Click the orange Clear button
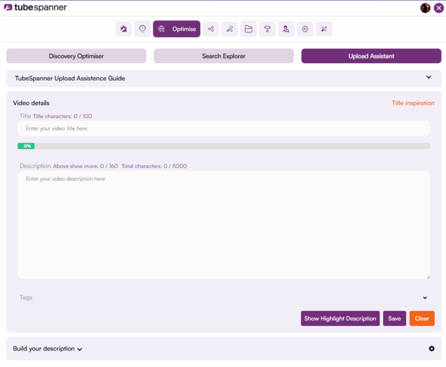The height and width of the screenshot is (367, 446). tap(422, 318)
